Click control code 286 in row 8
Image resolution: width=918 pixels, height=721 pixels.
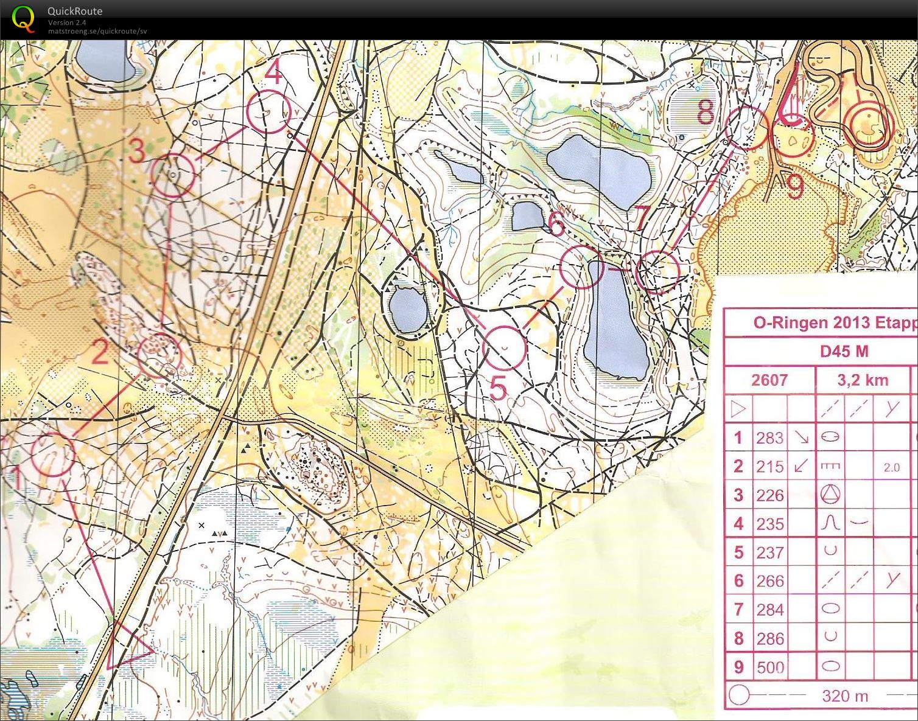769,638
